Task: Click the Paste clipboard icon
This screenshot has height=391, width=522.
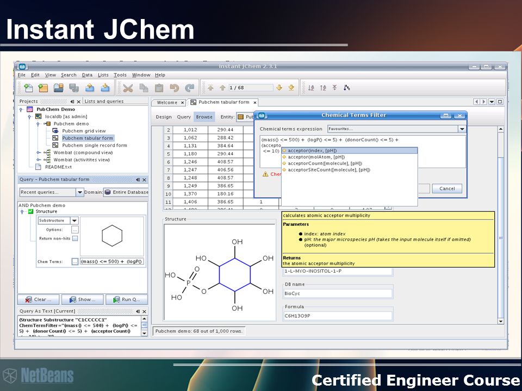Action: pyautogui.click(x=159, y=88)
